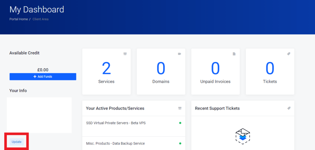This screenshot has width=315, height=150.
Task: Open SSD Virtual Private Servers - Beta VPS
Action: coord(116,123)
